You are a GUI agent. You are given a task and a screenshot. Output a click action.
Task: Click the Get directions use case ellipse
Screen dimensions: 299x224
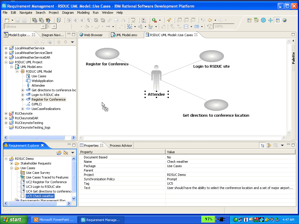click(x=216, y=105)
